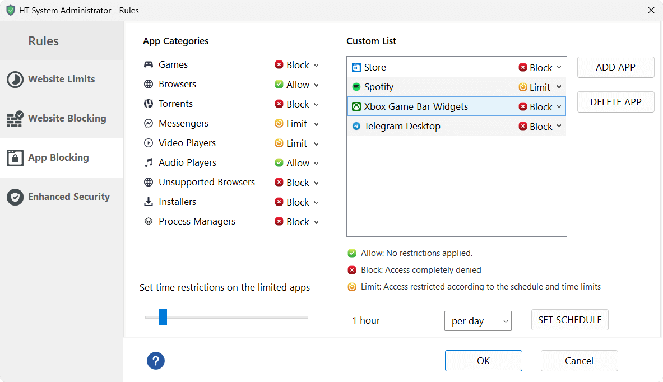This screenshot has height=382, width=663.
Task: Click the Process Managers layers icon
Action: click(149, 222)
